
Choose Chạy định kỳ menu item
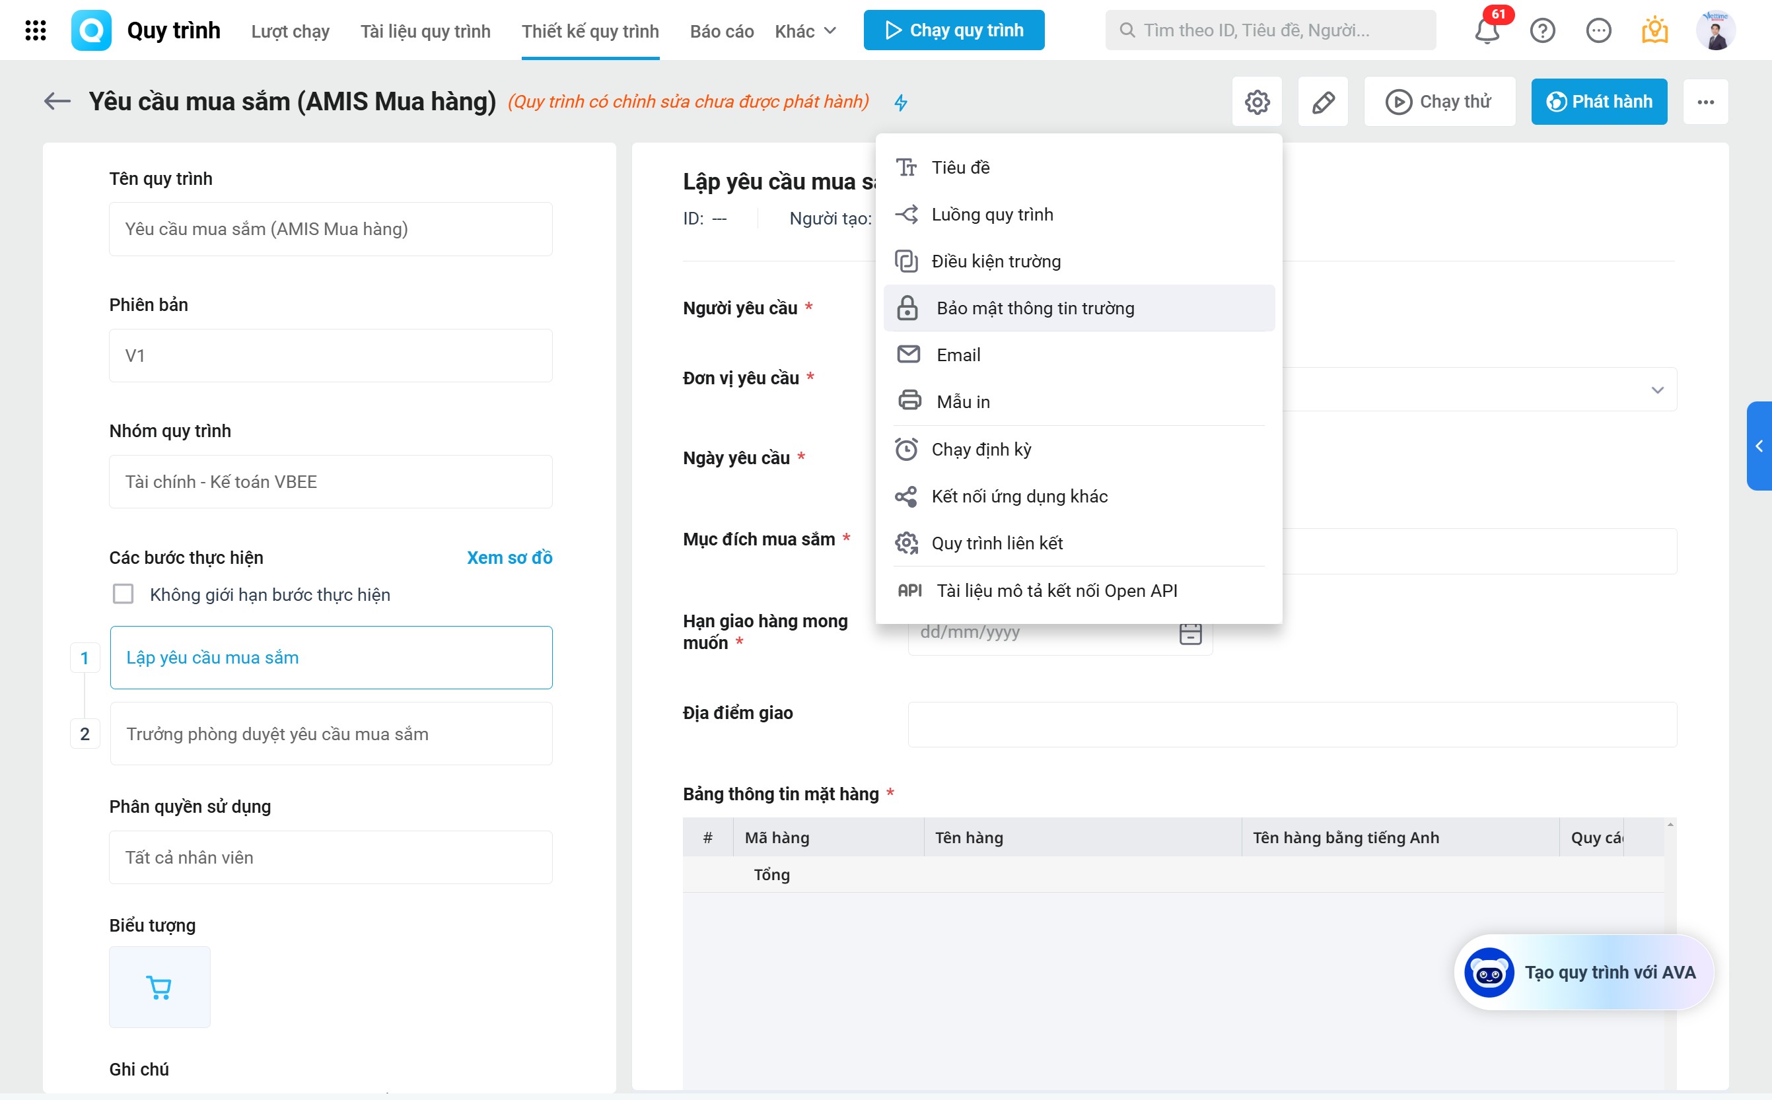[x=981, y=450]
